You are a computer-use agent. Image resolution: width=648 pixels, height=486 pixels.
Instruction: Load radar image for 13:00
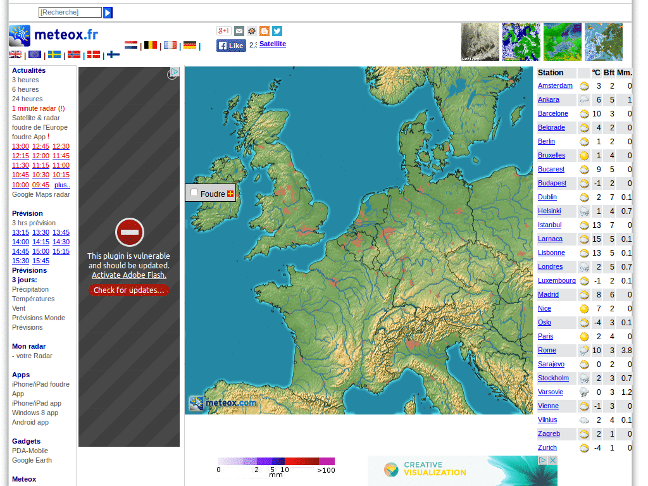[21, 146]
